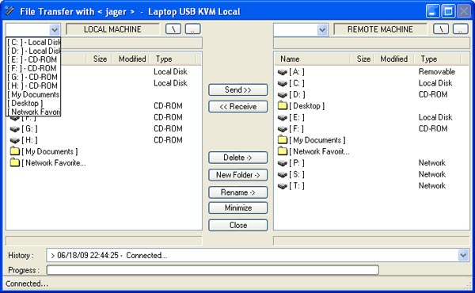Click the Removable type of remote A: drive

[437, 72]
